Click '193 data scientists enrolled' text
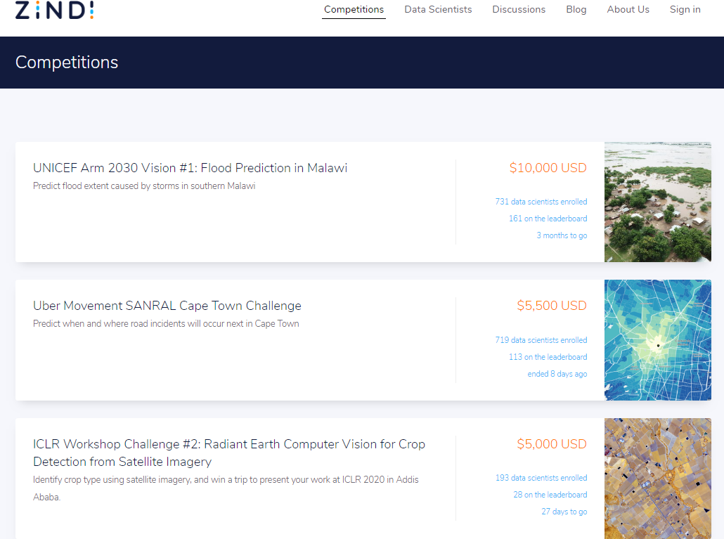Screen dimensions: 724x539 541,478
